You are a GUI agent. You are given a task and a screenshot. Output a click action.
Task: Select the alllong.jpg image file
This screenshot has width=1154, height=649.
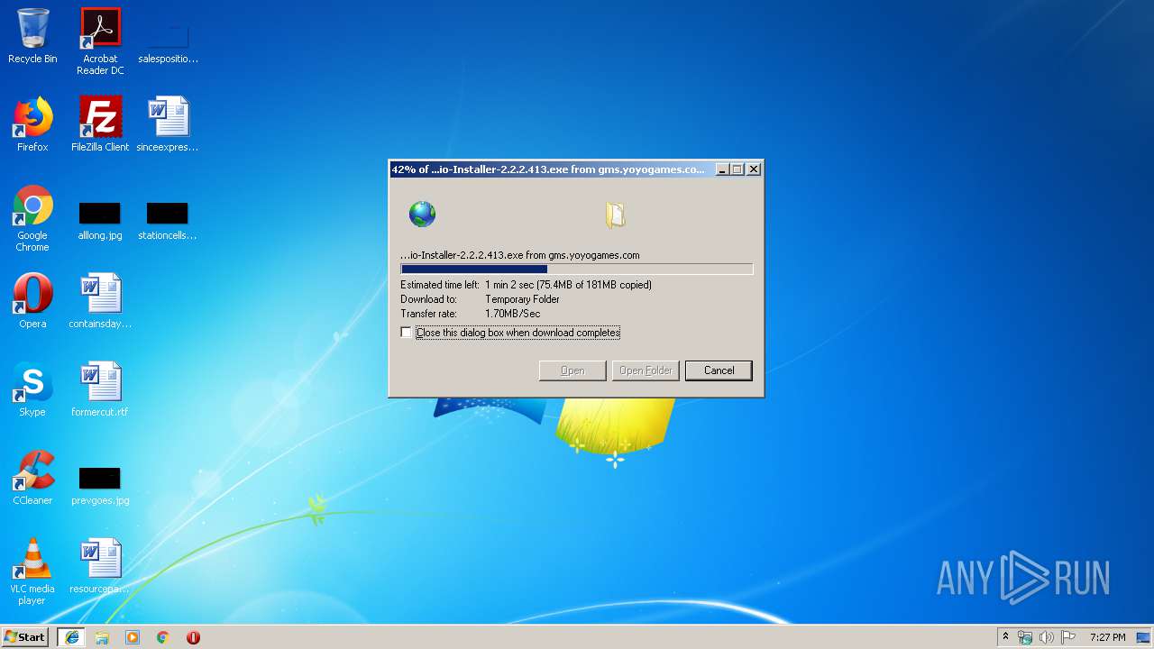point(100,221)
